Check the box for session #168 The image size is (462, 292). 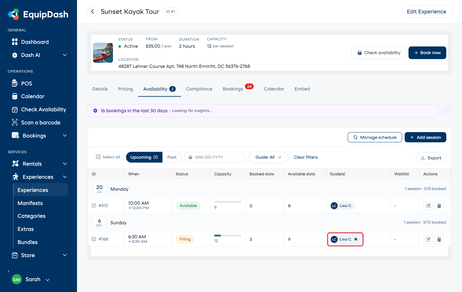(x=94, y=239)
